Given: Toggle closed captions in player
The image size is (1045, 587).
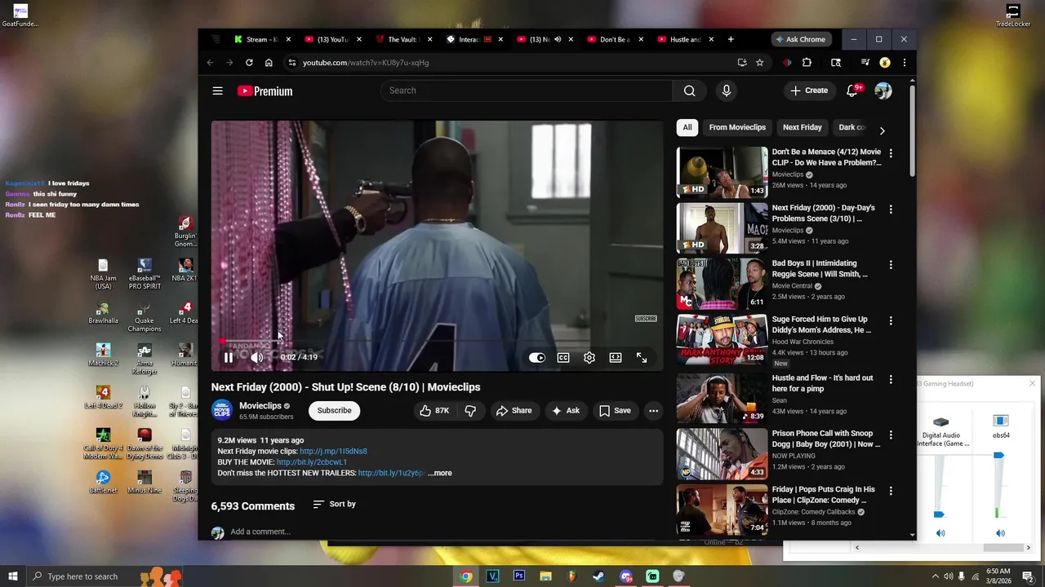Looking at the screenshot, I should click(563, 357).
